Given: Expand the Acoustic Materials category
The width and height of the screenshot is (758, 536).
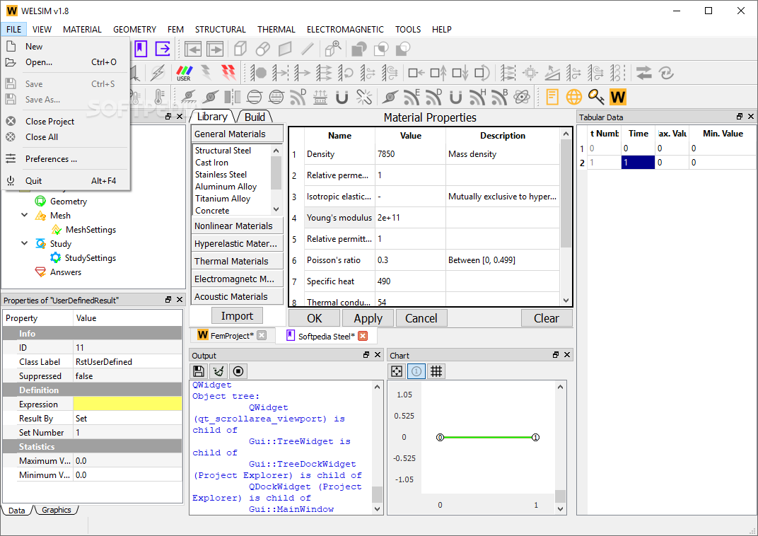Looking at the screenshot, I should [x=237, y=296].
